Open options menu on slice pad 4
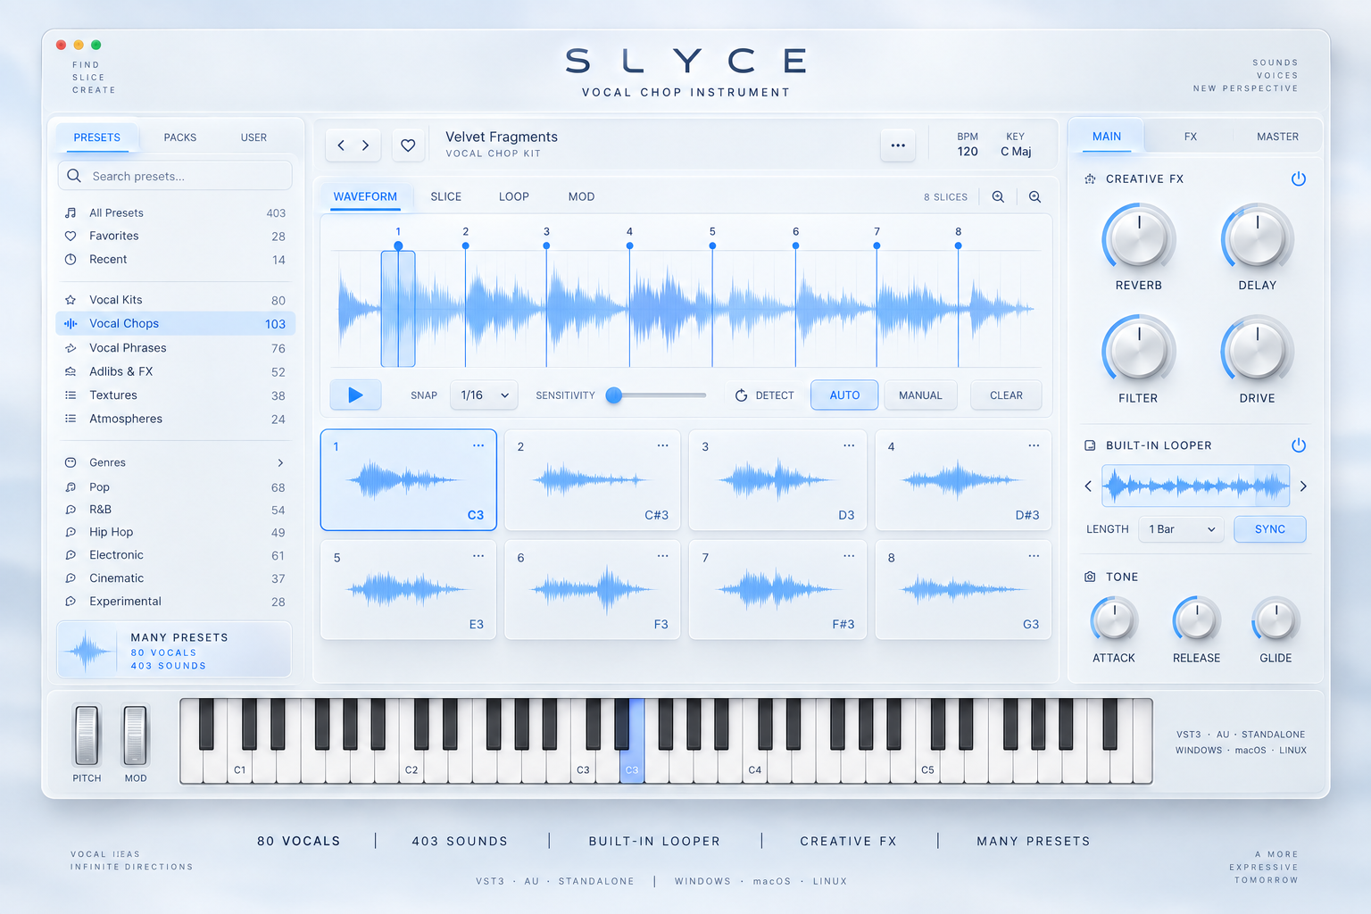This screenshot has height=914, width=1371. 1034,445
